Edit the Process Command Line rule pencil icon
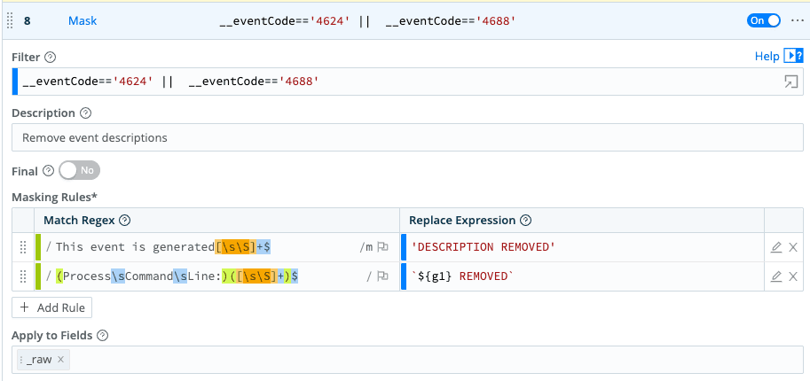Image resolution: width=810 pixels, height=381 pixels. click(x=776, y=276)
